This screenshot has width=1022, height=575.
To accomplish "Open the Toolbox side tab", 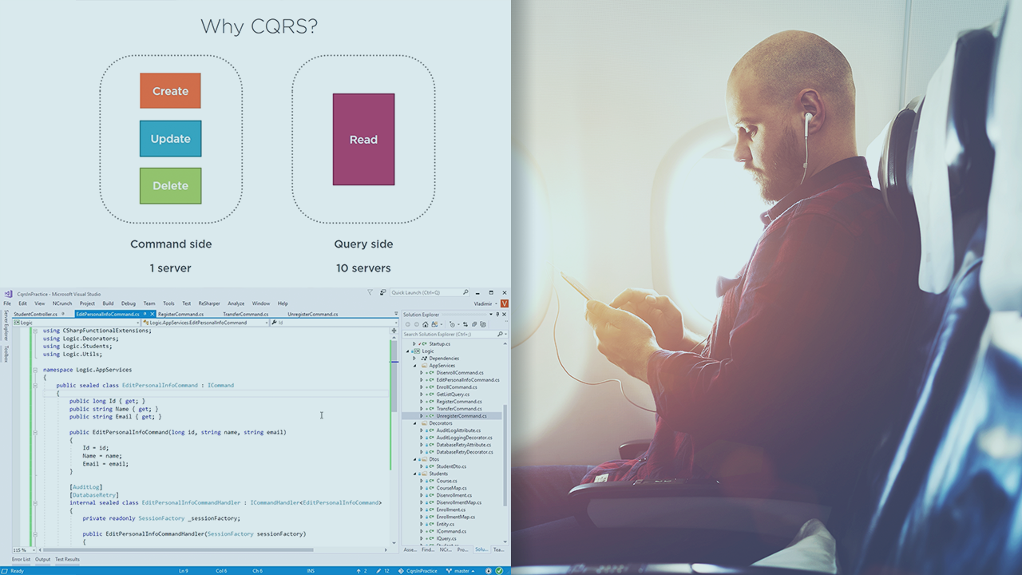I will coord(6,354).
